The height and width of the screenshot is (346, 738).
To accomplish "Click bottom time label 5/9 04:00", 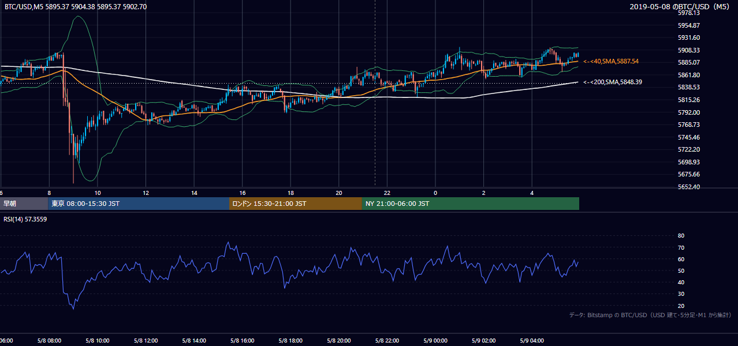I will coord(531,341).
